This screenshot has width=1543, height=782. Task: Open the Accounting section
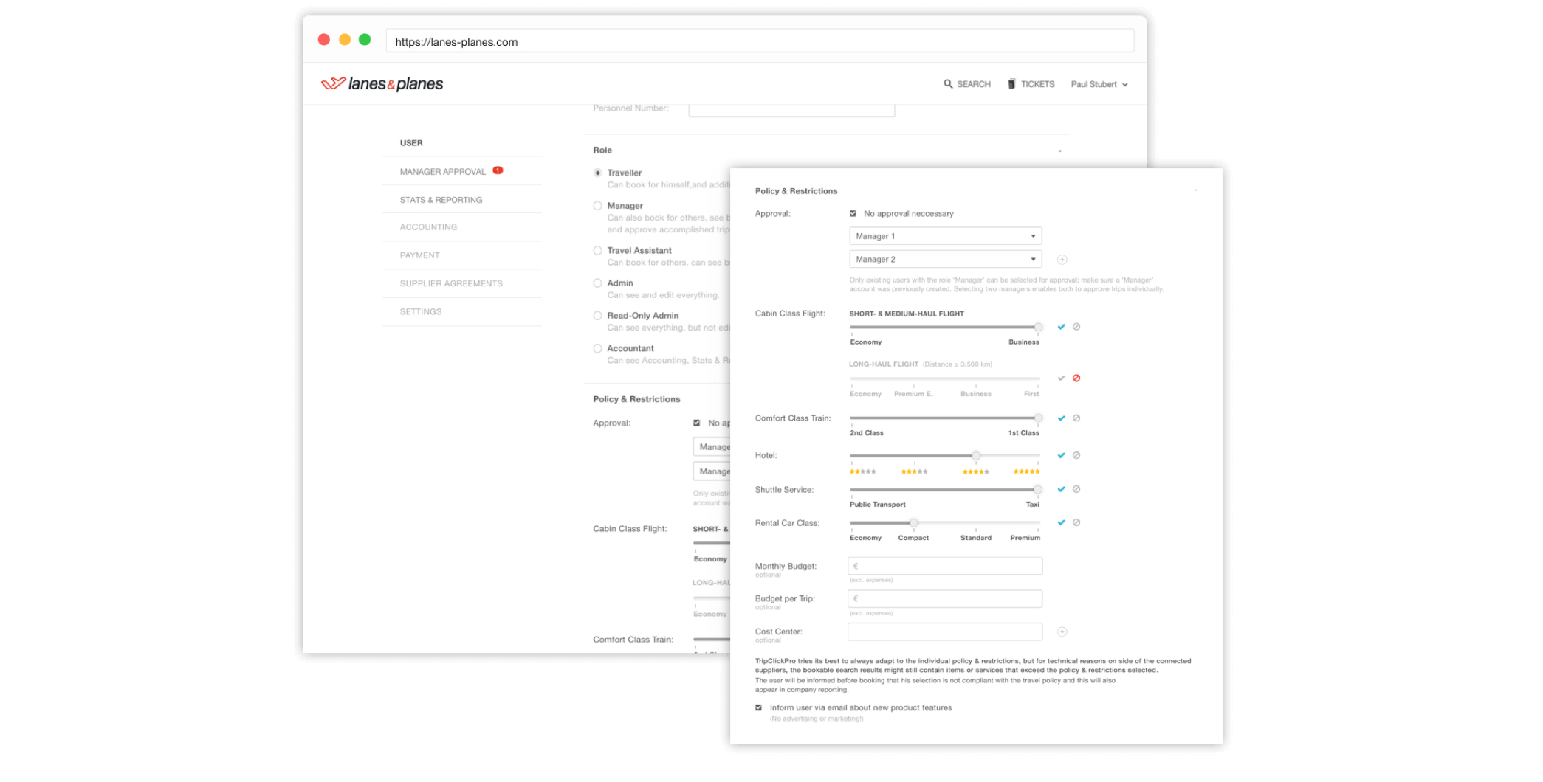pyautogui.click(x=428, y=227)
